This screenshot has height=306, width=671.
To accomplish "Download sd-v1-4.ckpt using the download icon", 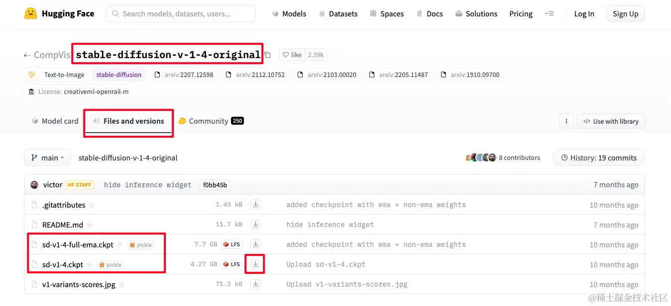I will (x=255, y=264).
